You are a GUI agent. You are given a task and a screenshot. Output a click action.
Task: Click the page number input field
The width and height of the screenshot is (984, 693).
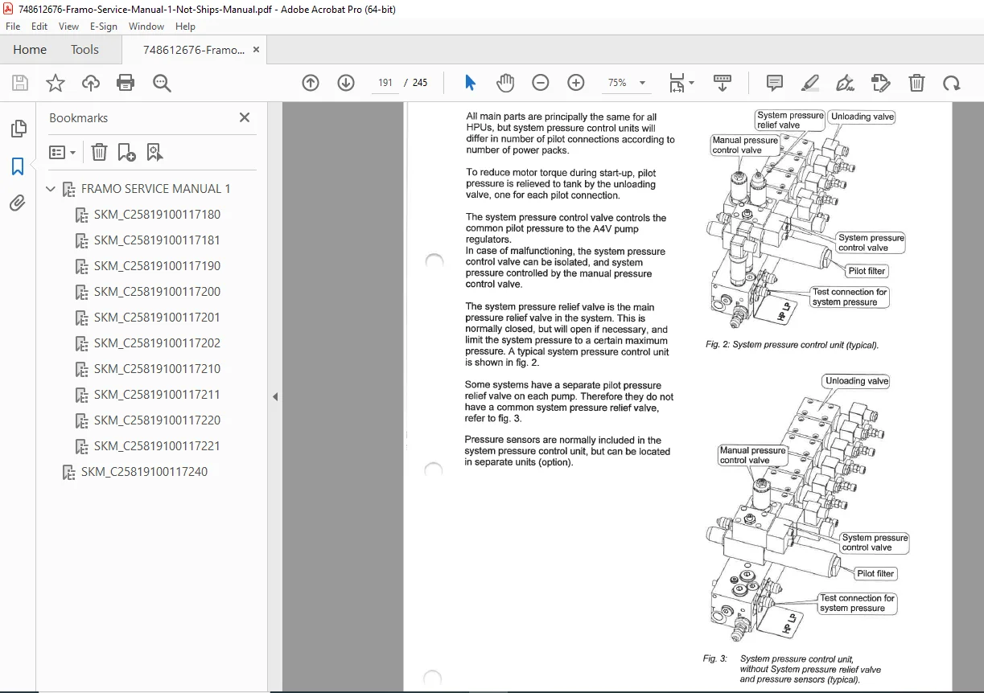[x=385, y=83]
